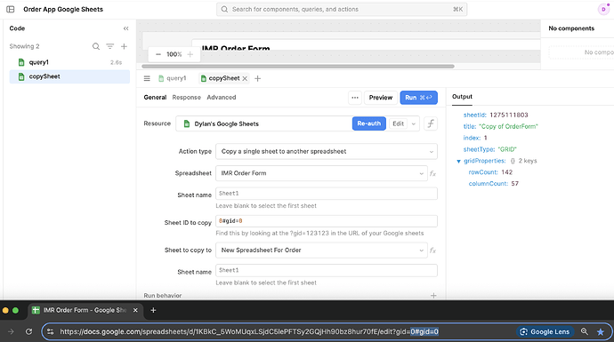Click the zoom magnifier icon in address bar
The image size is (614, 342).
pyautogui.click(x=585, y=332)
